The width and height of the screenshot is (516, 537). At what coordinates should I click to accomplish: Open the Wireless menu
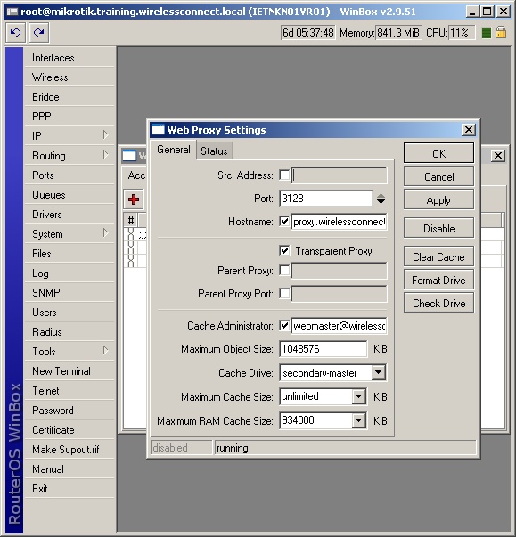click(70, 77)
